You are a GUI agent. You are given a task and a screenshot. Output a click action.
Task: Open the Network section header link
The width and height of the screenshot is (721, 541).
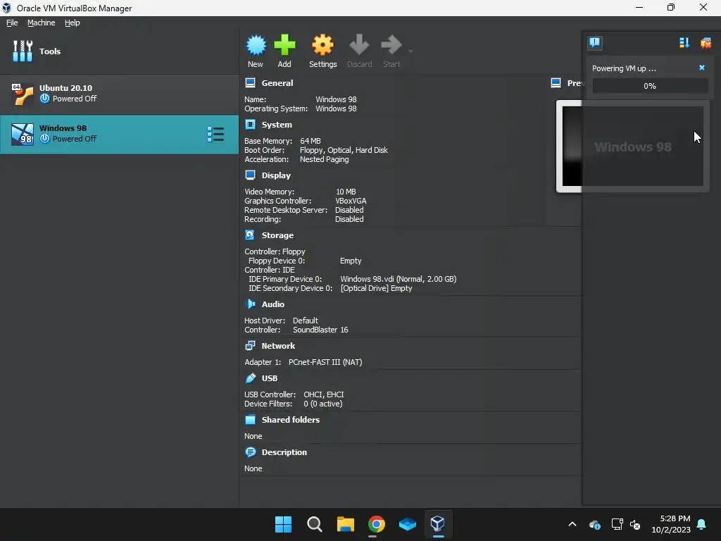pos(278,346)
